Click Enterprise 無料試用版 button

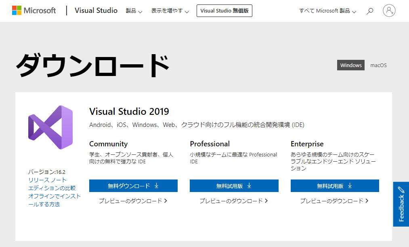(335, 186)
